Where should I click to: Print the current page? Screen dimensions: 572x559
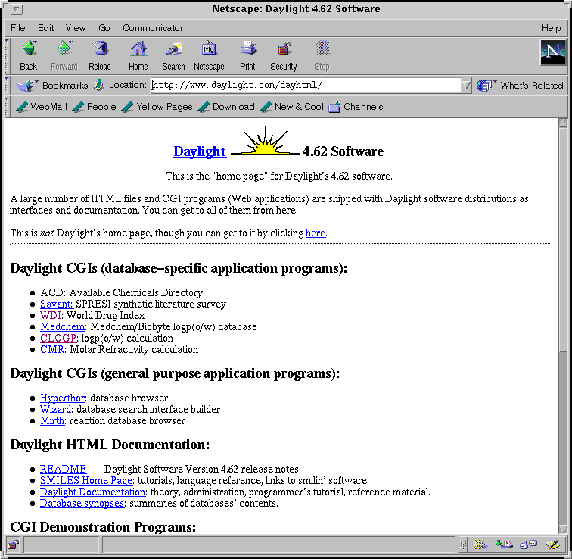click(247, 55)
